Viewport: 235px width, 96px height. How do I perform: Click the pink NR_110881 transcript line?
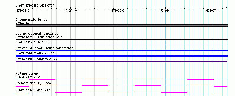coord(121,92)
